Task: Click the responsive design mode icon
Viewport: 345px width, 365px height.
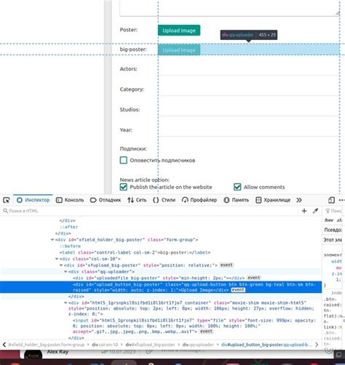Action: 331,200
